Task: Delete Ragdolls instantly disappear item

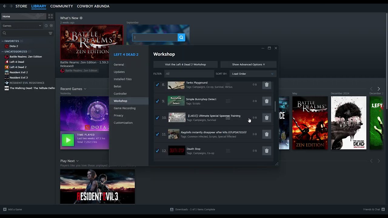Action: pyautogui.click(x=267, y=134)
